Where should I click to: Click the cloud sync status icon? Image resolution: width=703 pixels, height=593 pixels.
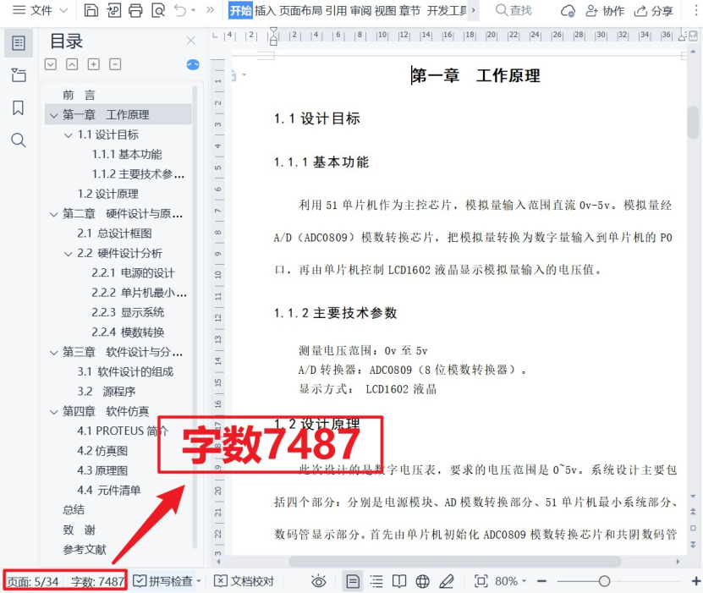568,11
